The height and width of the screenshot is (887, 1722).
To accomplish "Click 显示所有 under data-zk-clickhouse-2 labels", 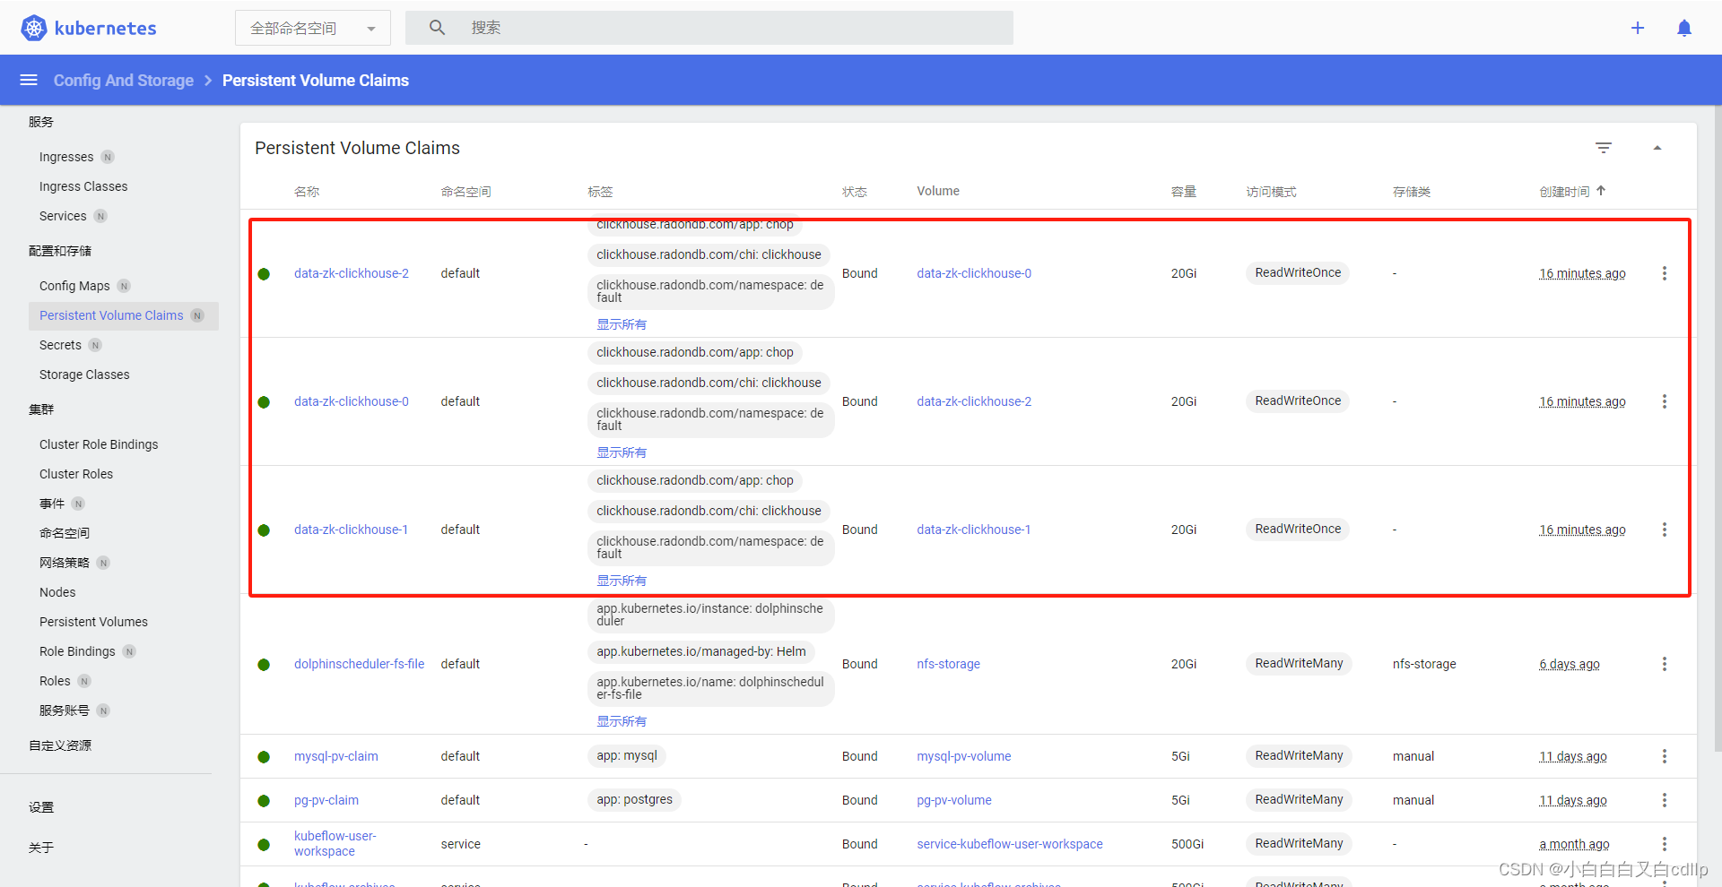I will pyautogui.click(x=622, y=324).
